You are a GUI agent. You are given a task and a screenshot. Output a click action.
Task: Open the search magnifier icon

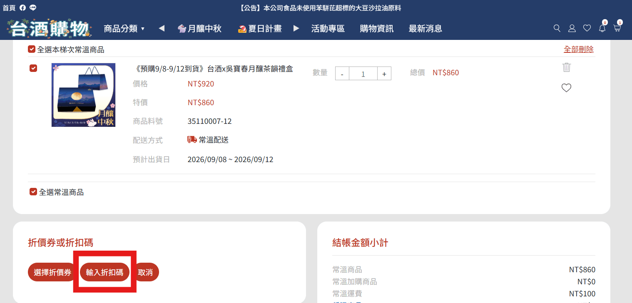click(557, 28)
